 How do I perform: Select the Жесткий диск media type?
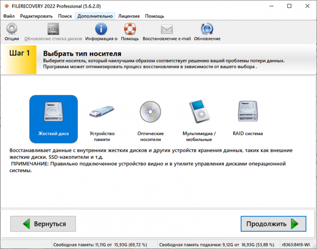53,119
